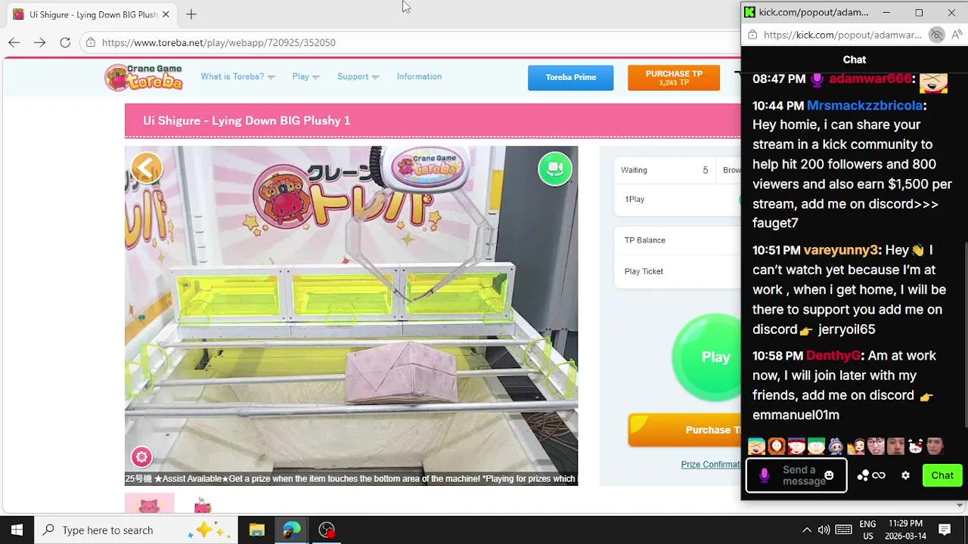Screen dimensions: 968x544
Task: Click the 'TP Balance' row
Action: coord(678,240)
